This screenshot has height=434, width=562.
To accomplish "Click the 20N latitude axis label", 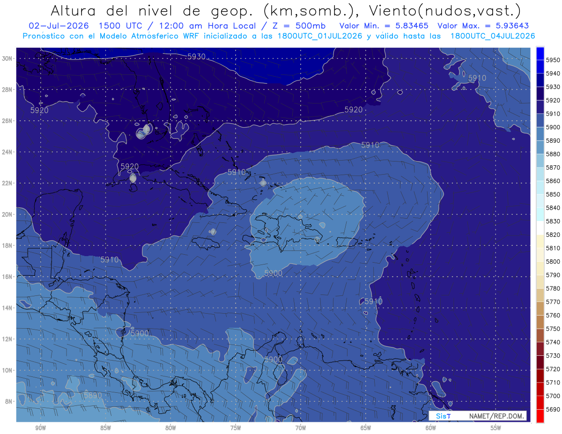I will (x=7, y=214).
